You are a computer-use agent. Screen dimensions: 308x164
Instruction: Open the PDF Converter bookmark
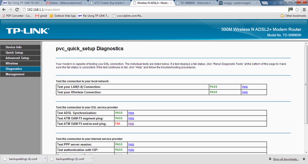(x=17, y=16)
